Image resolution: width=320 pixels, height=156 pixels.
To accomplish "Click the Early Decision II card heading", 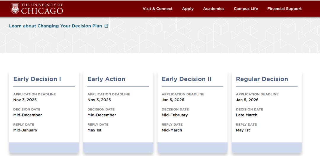I will click(x=187, y=79).
